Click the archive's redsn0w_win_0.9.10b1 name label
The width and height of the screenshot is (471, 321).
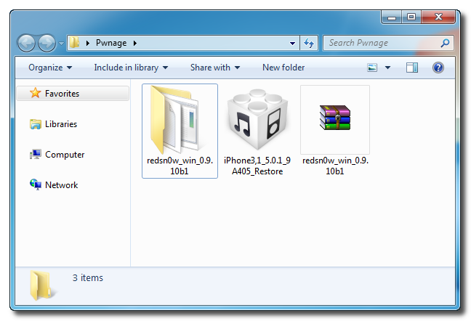point(335,166)
